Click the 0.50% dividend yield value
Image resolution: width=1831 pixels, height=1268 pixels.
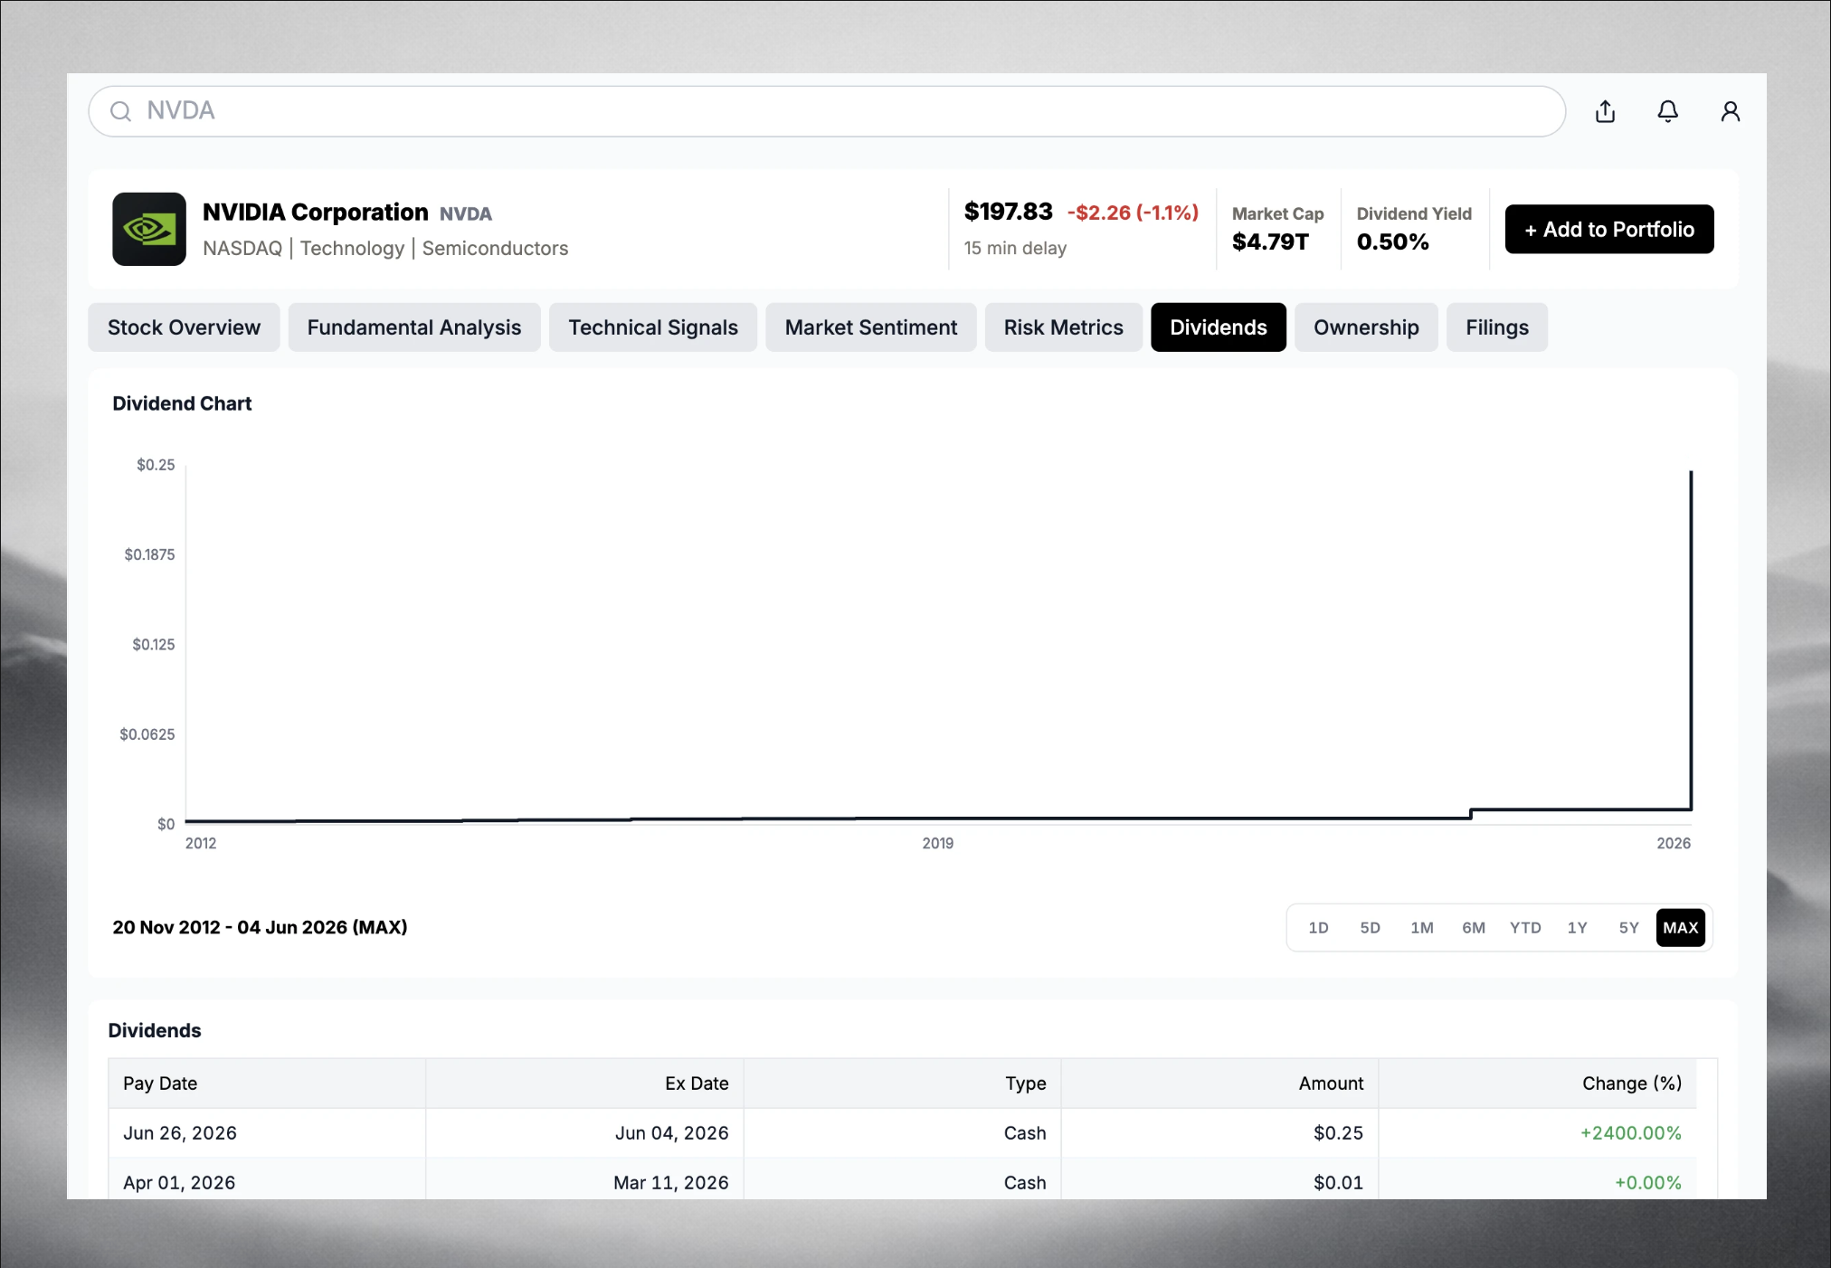[1393, 241]
